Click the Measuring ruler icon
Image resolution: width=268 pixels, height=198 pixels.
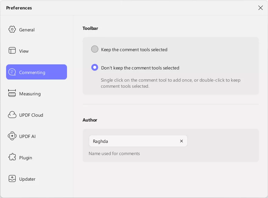coord(12,94)
